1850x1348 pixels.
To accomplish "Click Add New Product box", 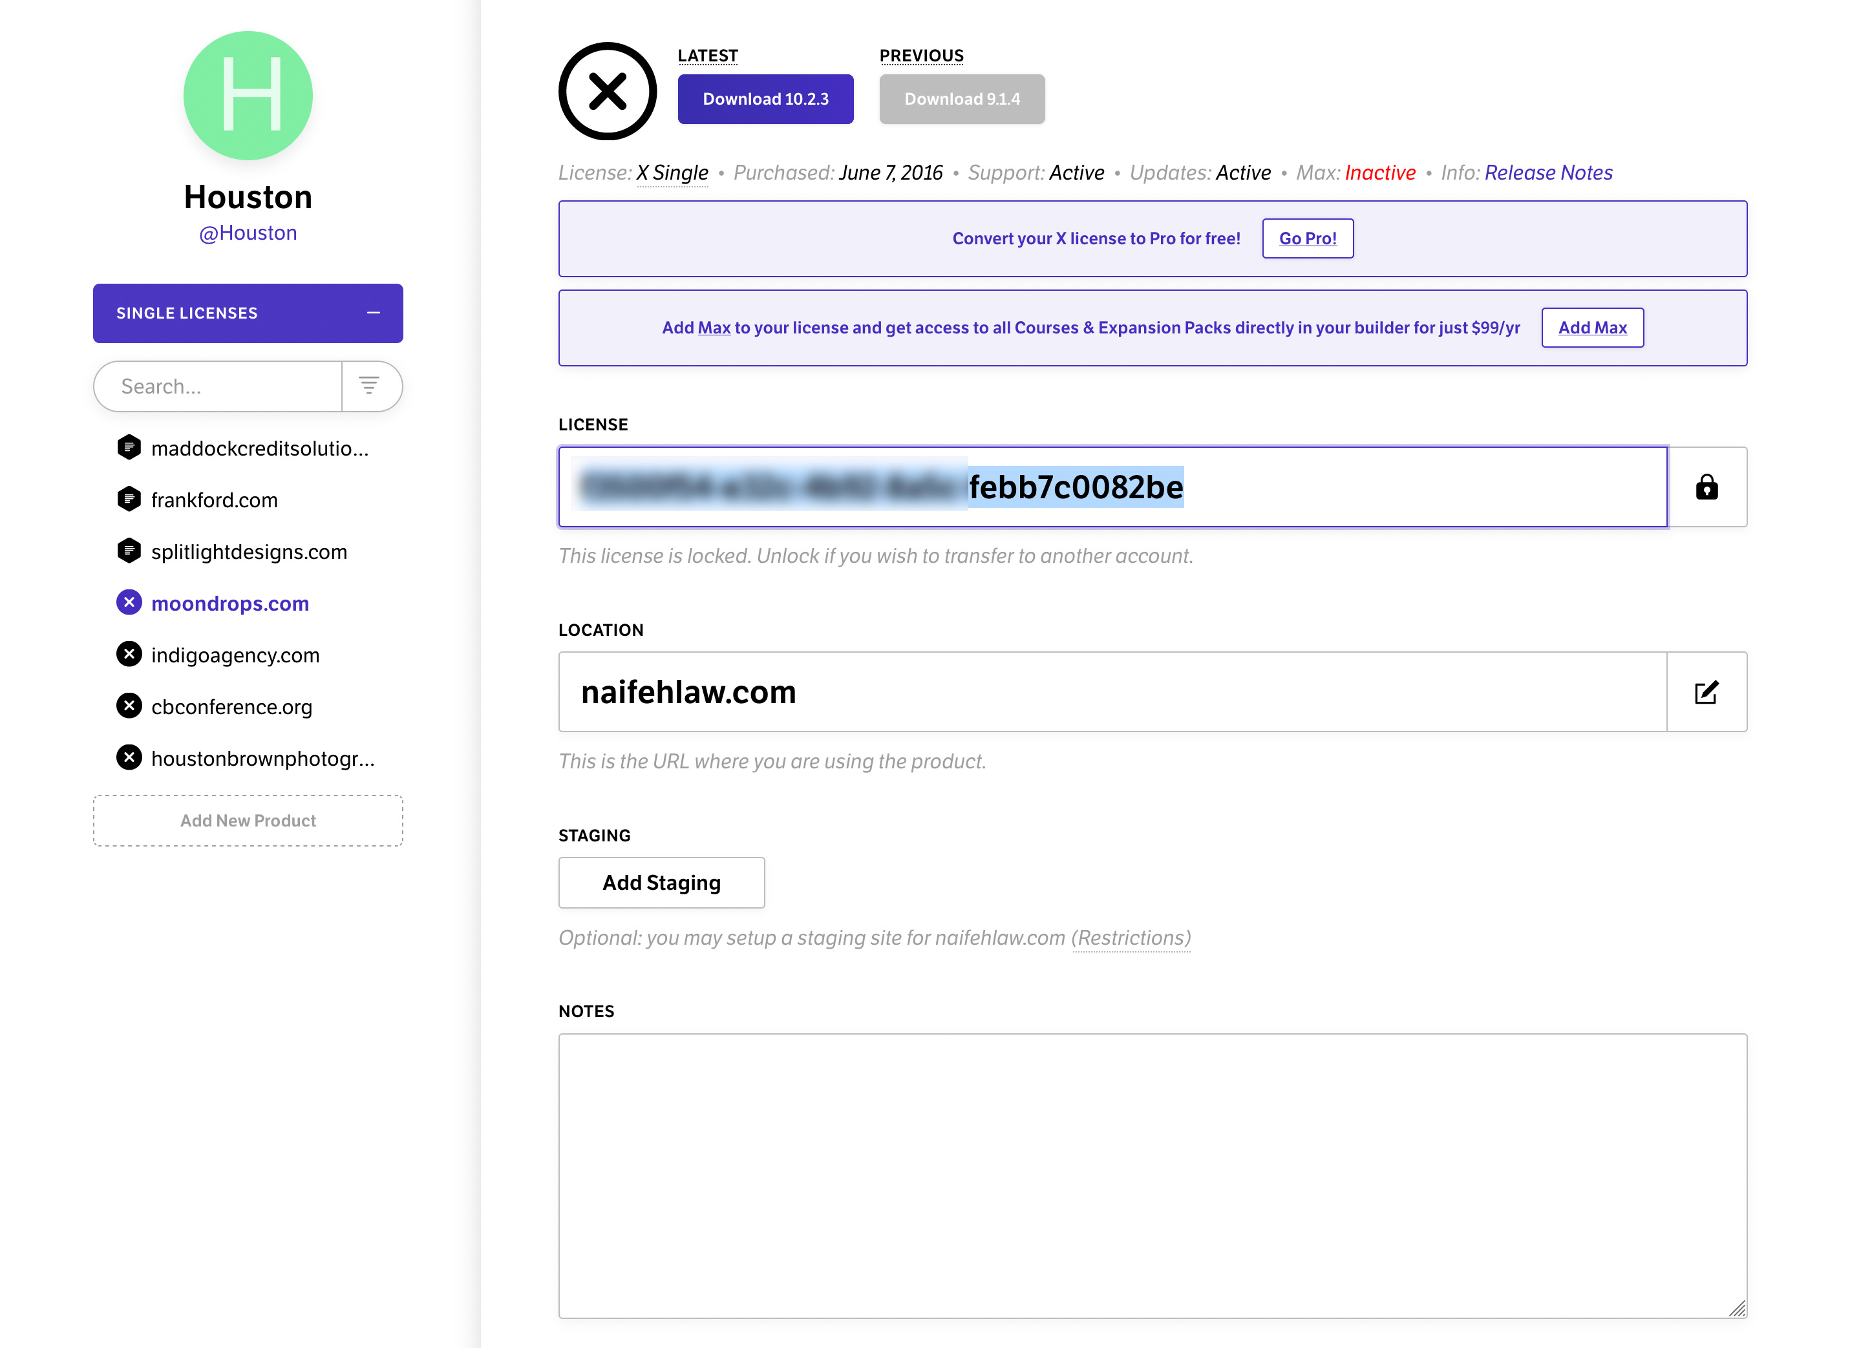I will [x=248, y=820].
